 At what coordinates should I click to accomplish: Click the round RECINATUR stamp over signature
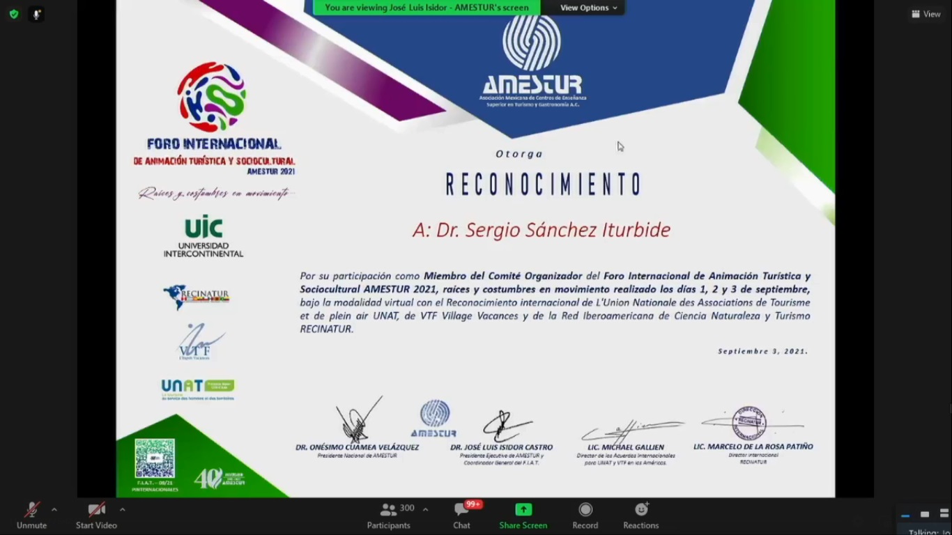tap(749, 424)
